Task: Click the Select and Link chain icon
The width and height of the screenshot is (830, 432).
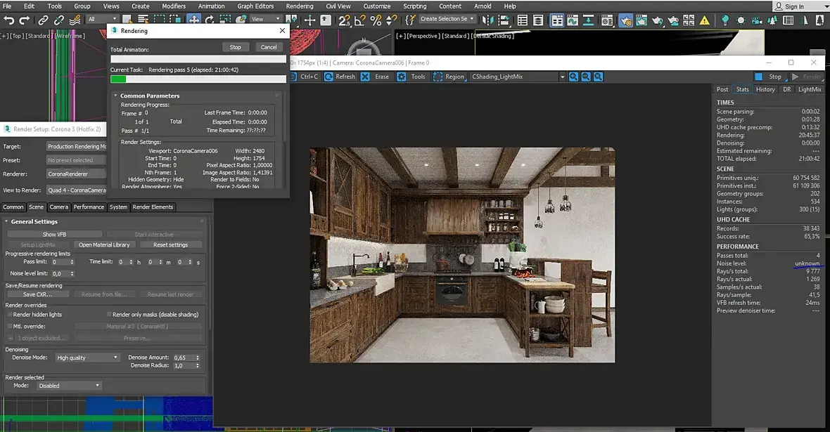Action: point(44,20)
